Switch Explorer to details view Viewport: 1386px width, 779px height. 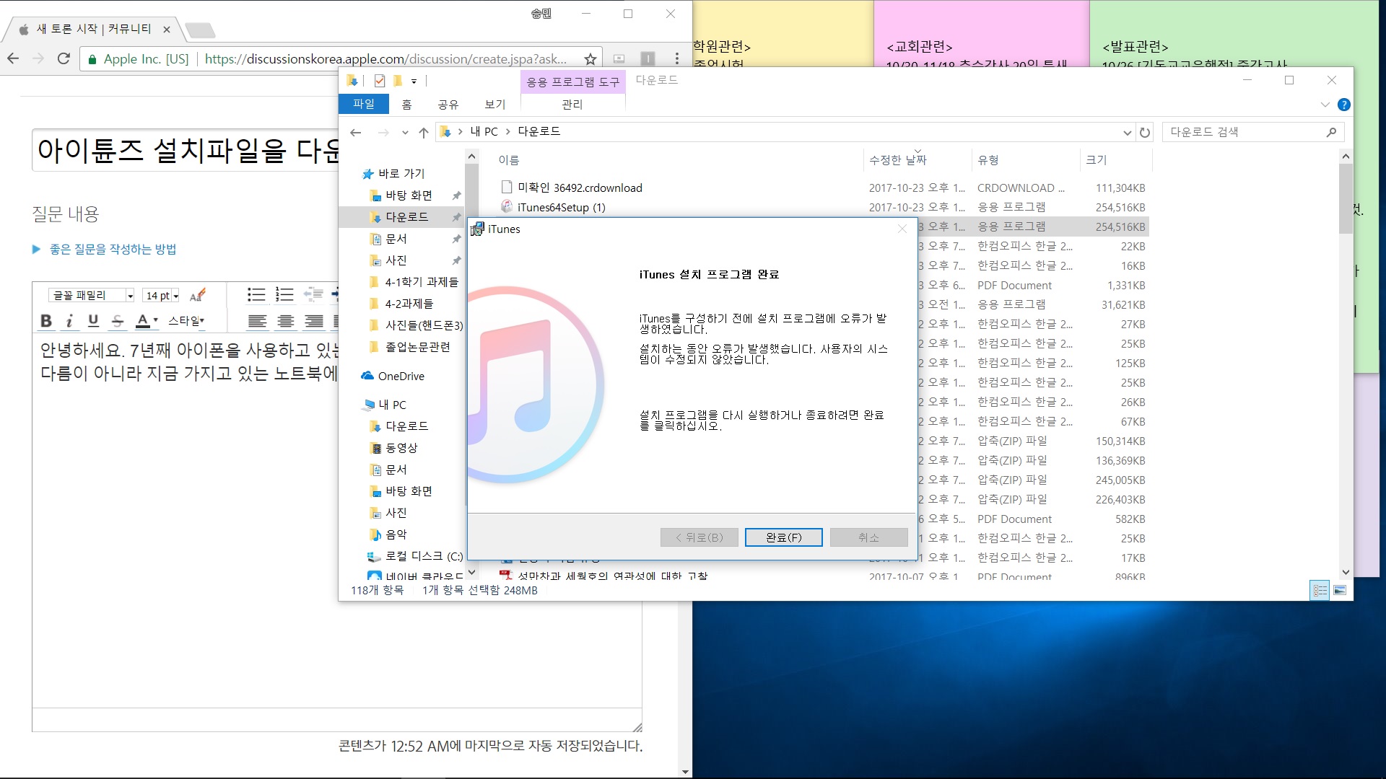pyautogui.click(x=1320, y=591)
